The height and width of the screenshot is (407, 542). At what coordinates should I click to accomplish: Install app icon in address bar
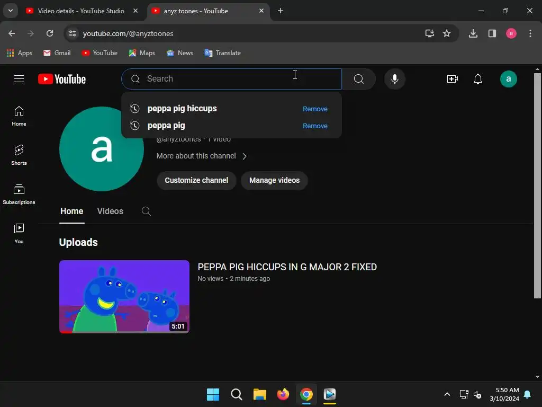coord(429,33)
